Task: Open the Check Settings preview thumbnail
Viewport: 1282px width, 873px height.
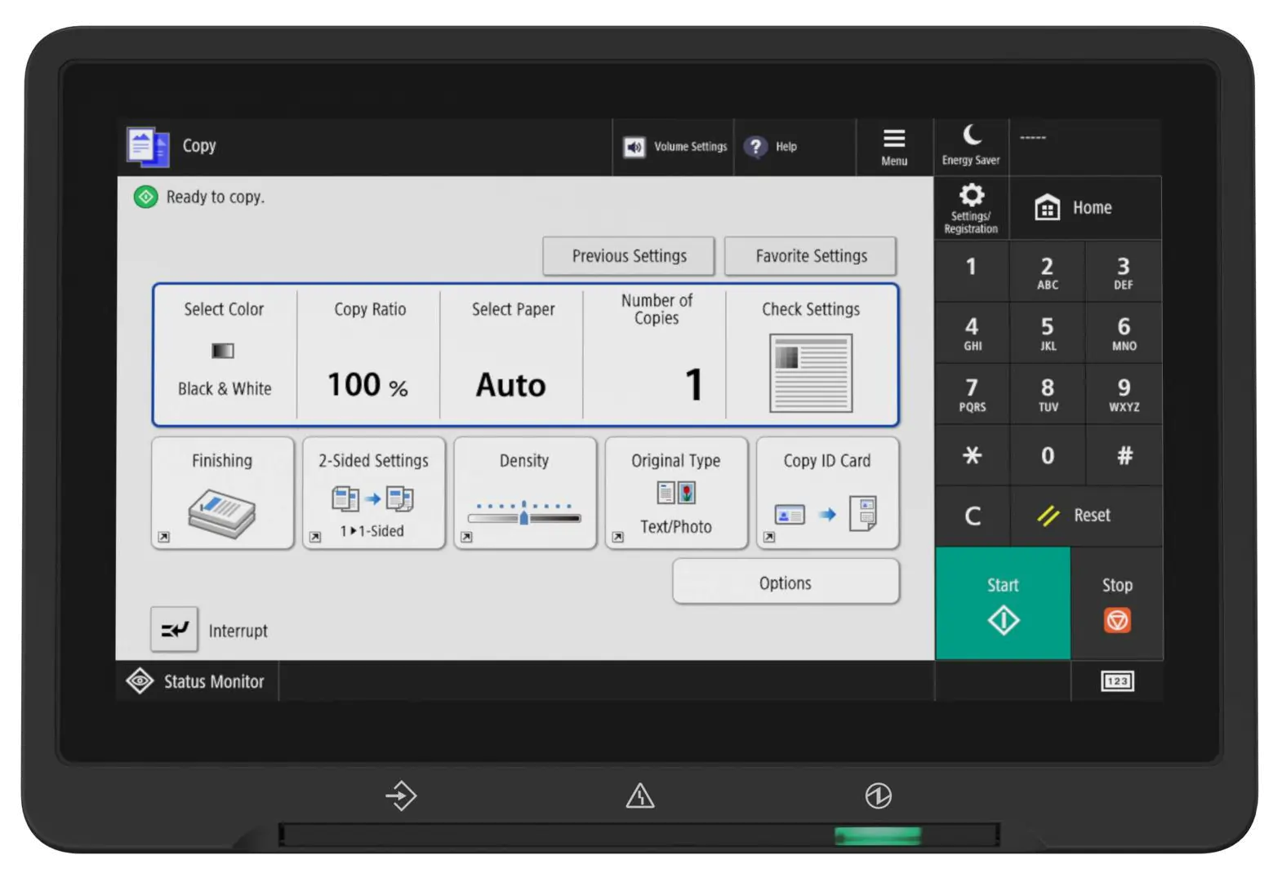Action: (x=811, y=373)
